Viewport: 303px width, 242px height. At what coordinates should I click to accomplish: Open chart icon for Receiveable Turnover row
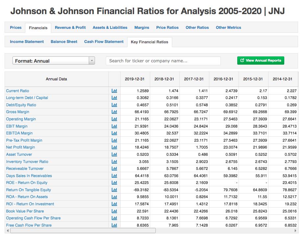[x=114, y=169]
